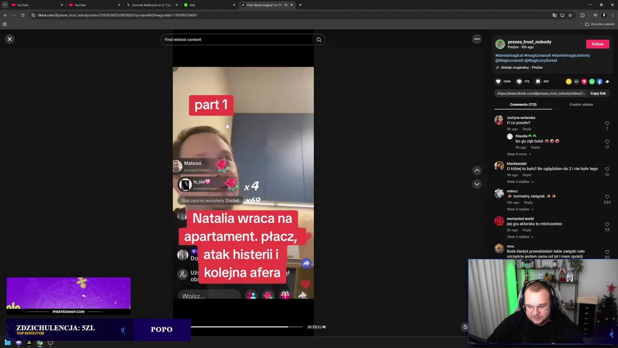Switch to first YouTube browser tab
618x348 pixels.
(36, 5)
